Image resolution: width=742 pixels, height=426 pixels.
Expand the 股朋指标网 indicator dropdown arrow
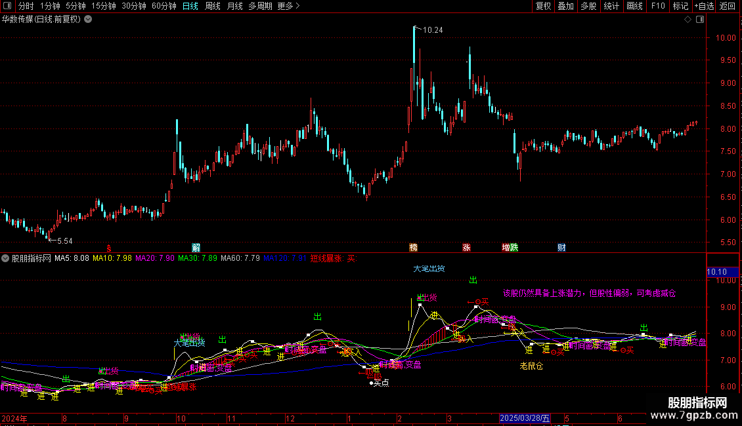[5, 258]
